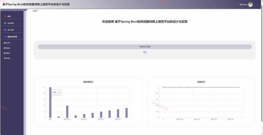Click the page title in header

tap(36, 4)
